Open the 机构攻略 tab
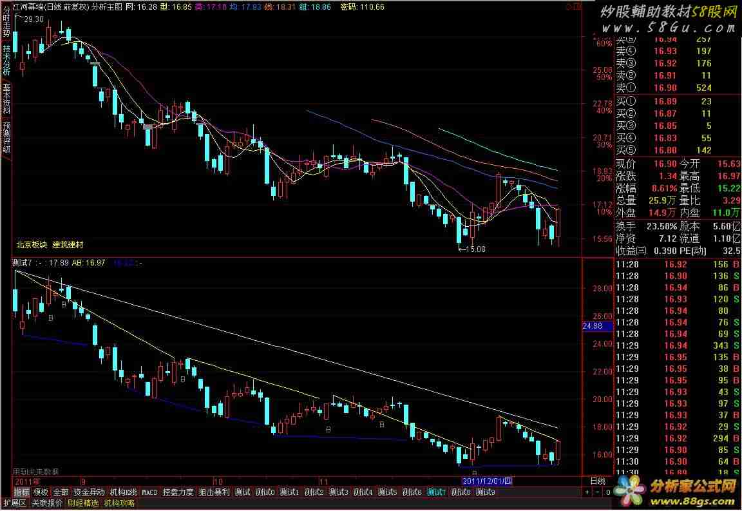This screenshot has width=742, height=511. pos(119,503)
